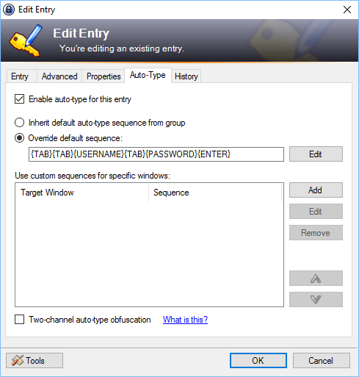Open the What is this? link

click(185, 320)
